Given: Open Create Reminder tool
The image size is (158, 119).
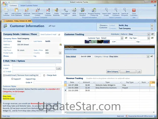Looking at the screenshot, I should 56,10.
